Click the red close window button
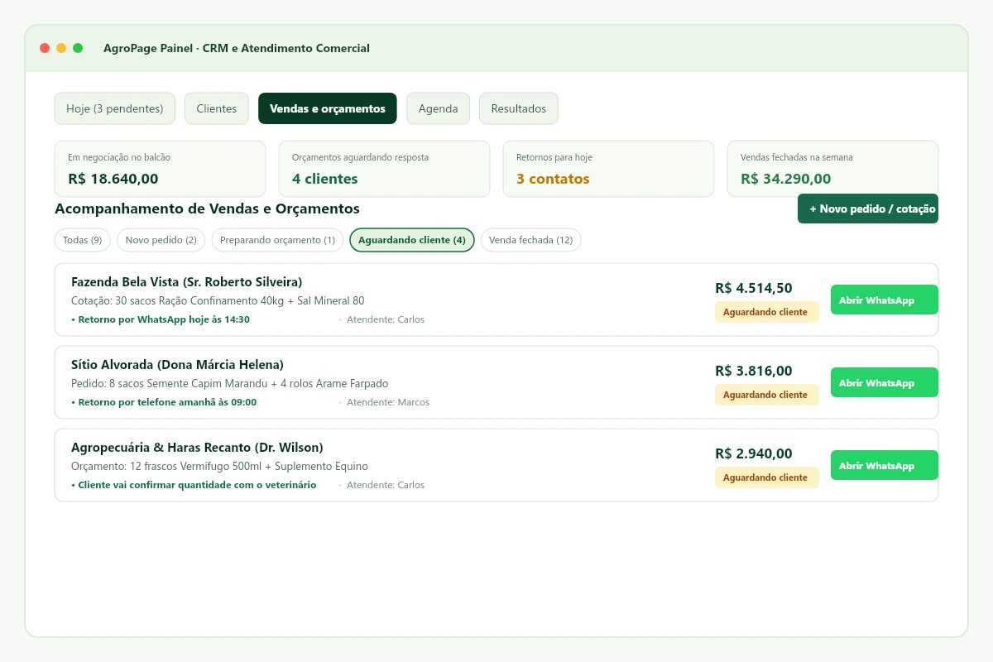This screenshot has width=993, height=662. tap(45, 48)
